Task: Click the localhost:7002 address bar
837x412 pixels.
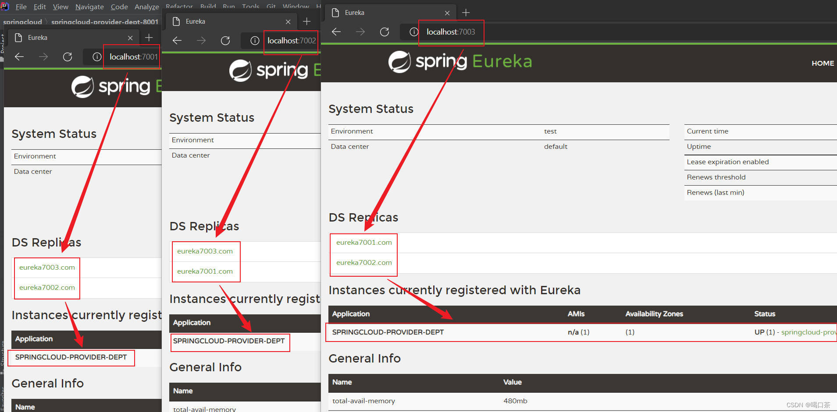Action: click(292, 41)
